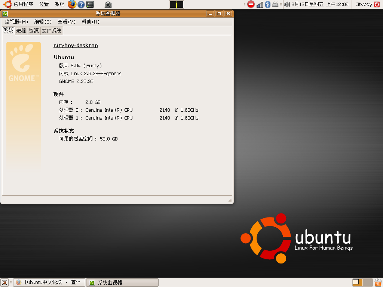Open the 应用程序 menu with Ubuntu logo
The height and width of the screenshot is (287, 383).
(18, 4)
